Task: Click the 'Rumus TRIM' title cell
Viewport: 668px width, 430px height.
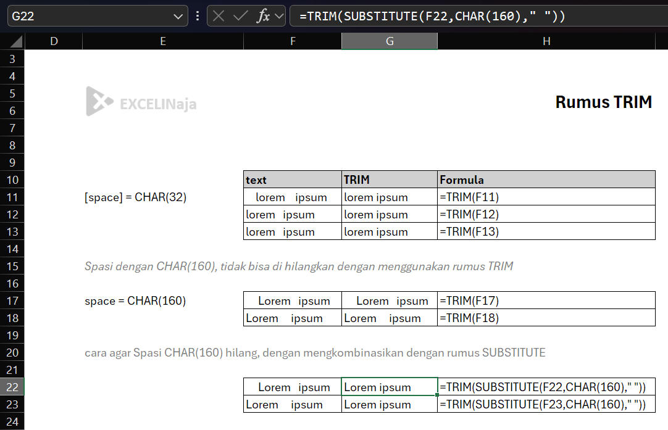Action: (603, 102)
